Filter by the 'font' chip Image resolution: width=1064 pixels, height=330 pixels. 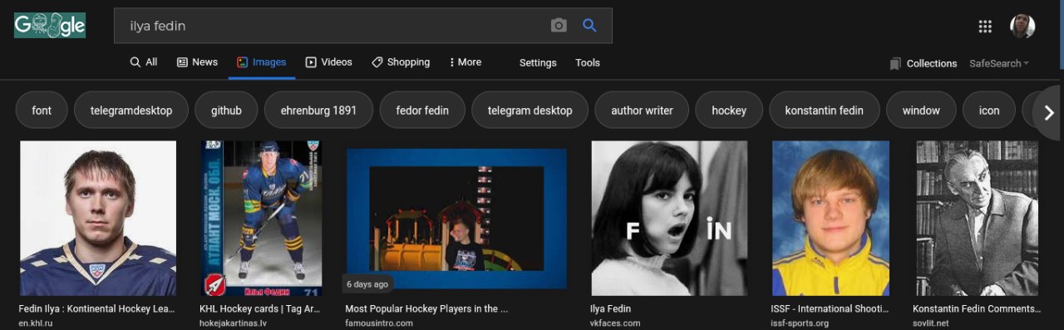pos(42,110)
